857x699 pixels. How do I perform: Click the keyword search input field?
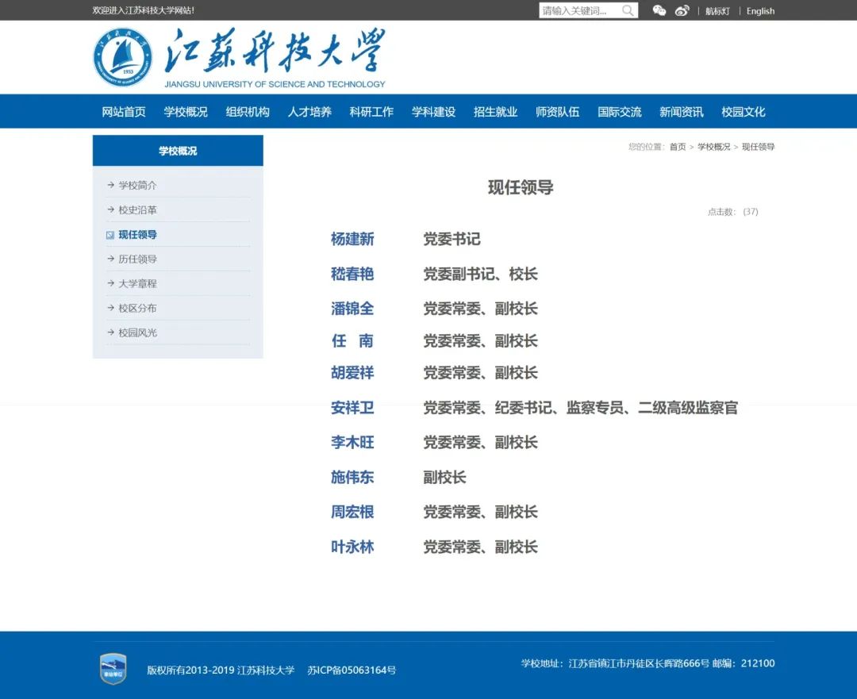(x=579, y=10)
